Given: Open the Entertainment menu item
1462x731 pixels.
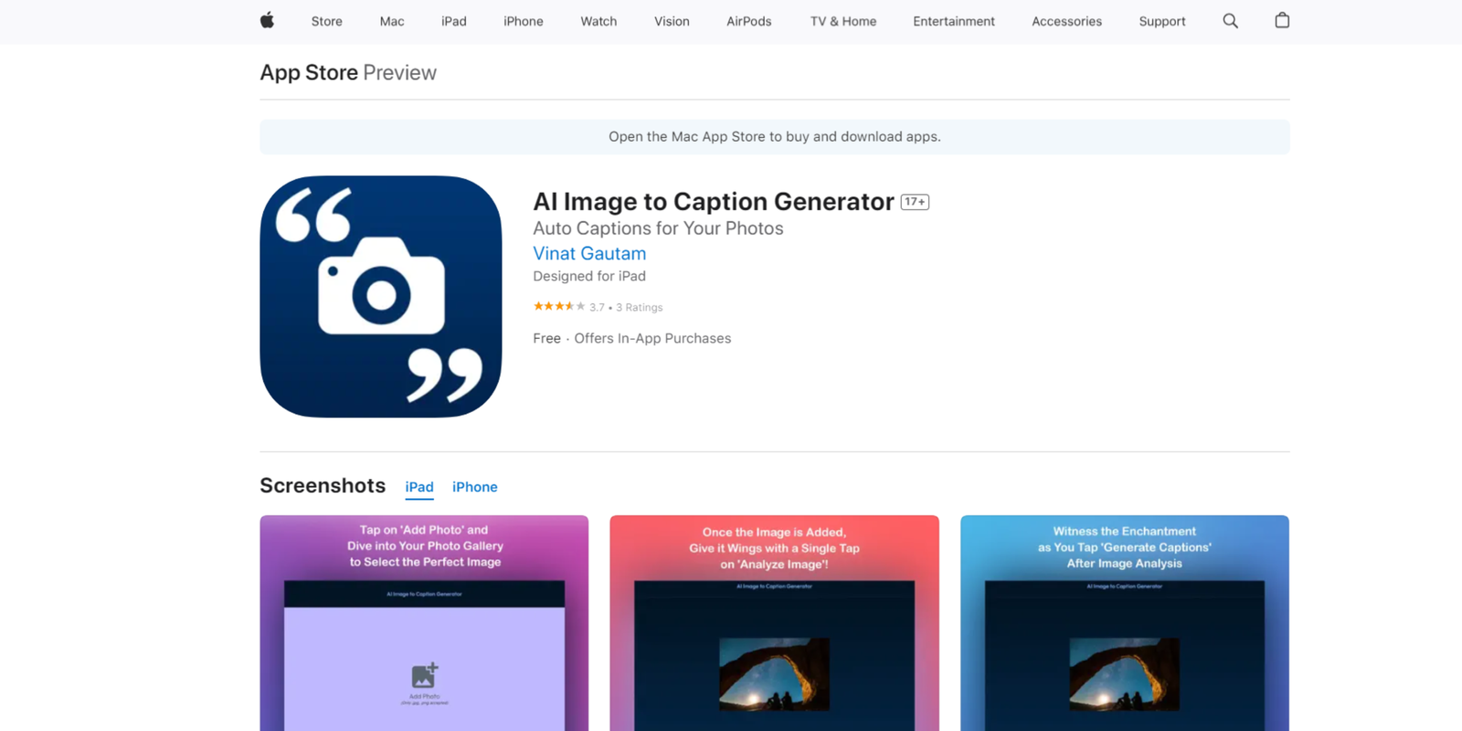Looking at the screenshot, I should [x=954, y=21].
